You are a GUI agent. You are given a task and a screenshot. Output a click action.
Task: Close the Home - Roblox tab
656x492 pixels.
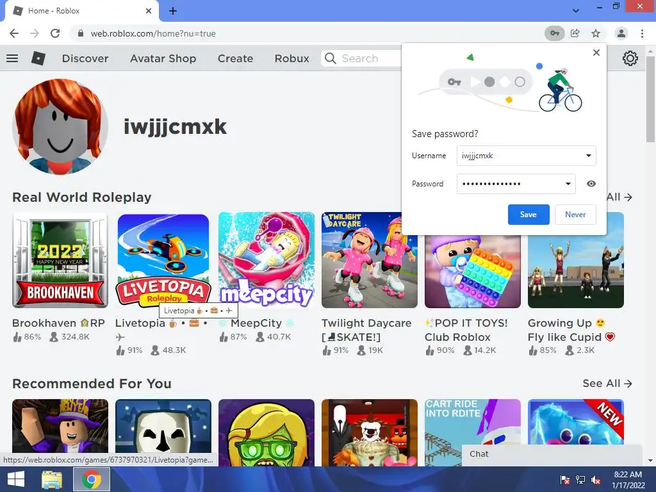(149, 11)
